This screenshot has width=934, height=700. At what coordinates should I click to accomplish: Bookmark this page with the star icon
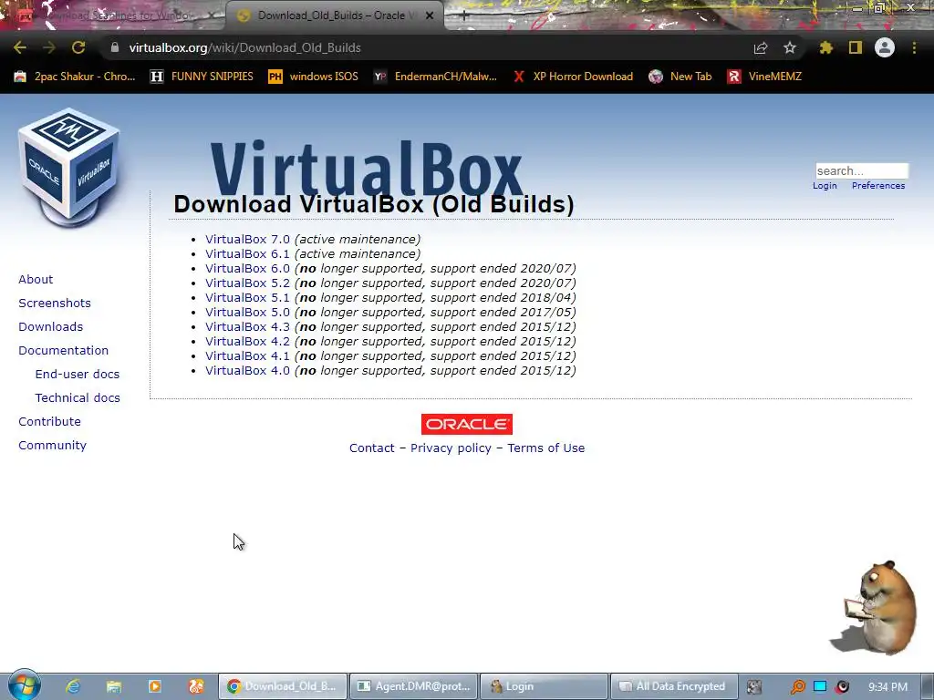pos(790,47)
